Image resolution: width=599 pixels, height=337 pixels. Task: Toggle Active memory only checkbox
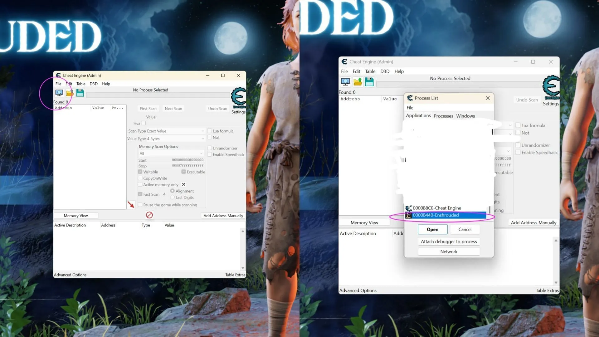coord(140,185)
